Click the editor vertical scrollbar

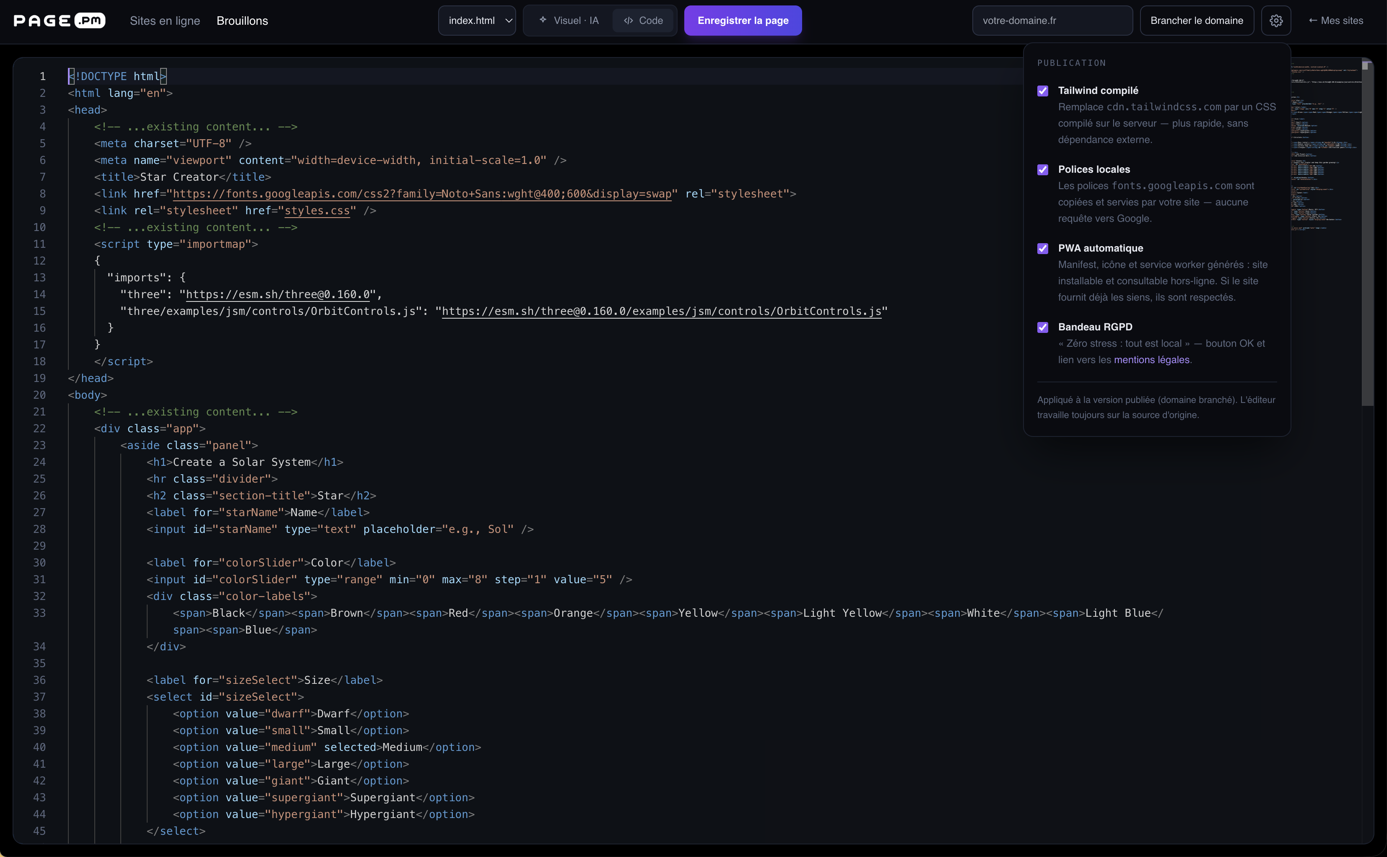[x=1367, y=234]
